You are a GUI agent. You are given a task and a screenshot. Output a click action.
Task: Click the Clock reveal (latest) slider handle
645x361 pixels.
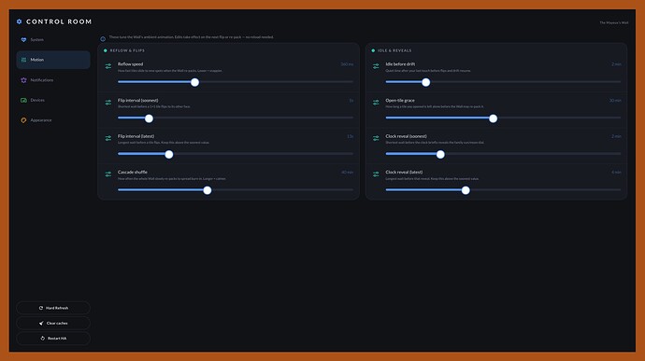point(466,190)
